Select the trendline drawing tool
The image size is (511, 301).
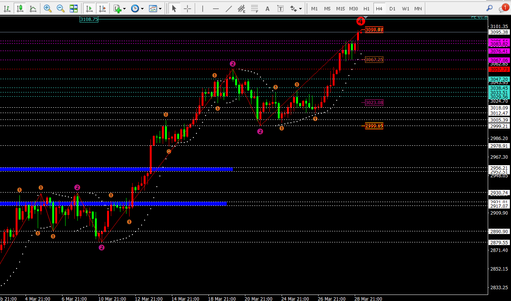click(x=229, y=8)
